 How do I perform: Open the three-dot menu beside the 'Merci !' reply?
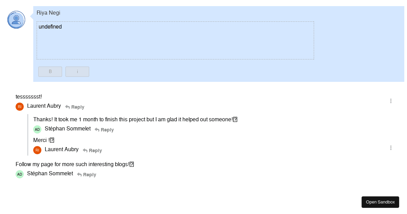click(391, 148)
